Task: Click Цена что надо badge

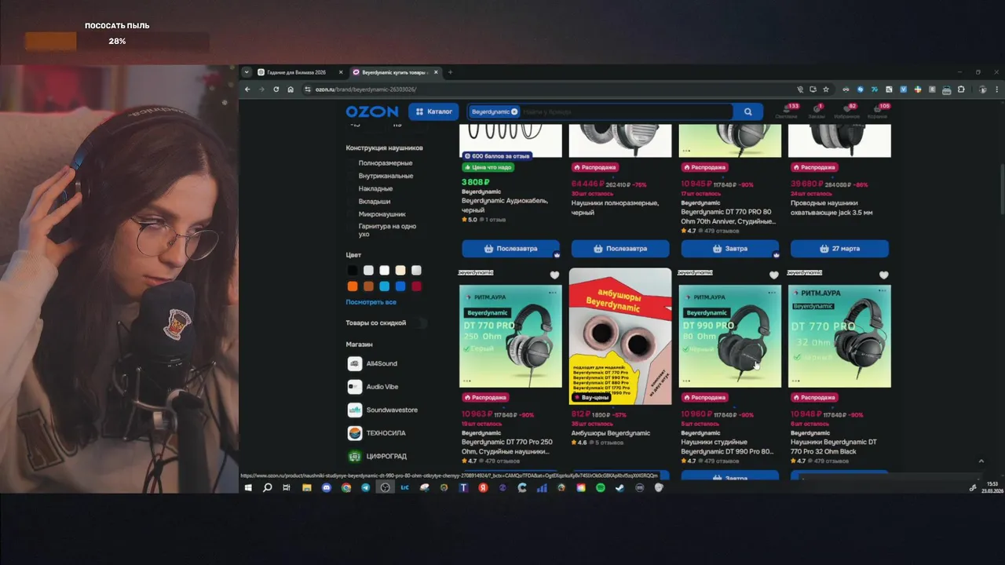Action: pyautogui.click(x=488, y=167)
